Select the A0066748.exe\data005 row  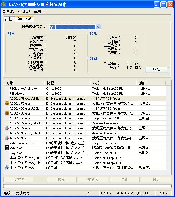pyautogui.click(x=85, y=133)
